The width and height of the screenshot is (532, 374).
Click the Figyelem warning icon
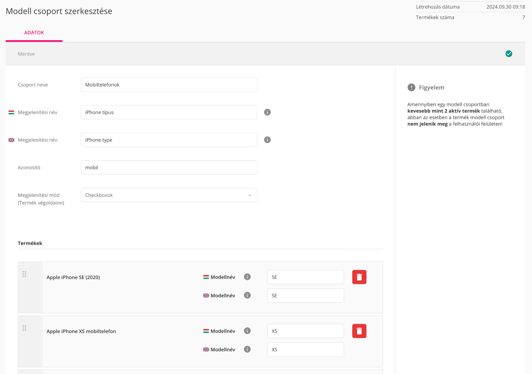pyautogui.click(x=411, y=87)
